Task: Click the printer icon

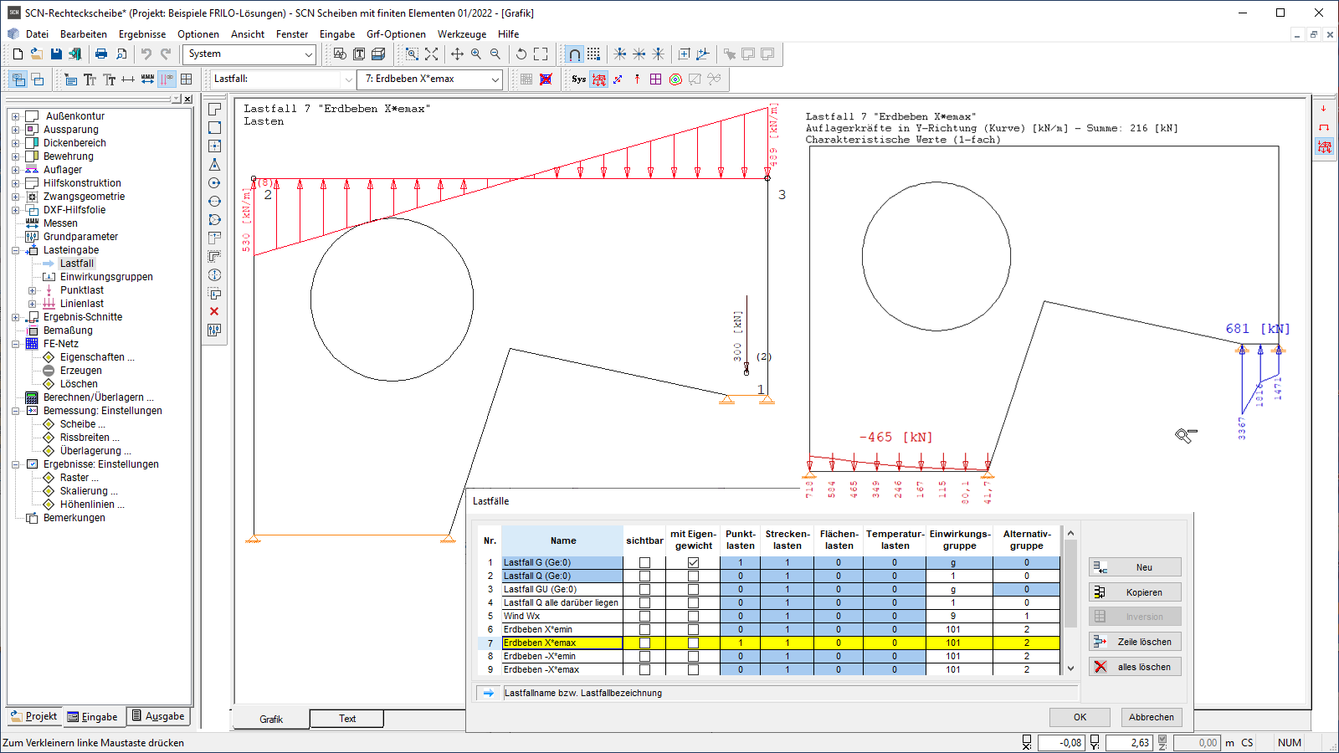Action: 101,54
